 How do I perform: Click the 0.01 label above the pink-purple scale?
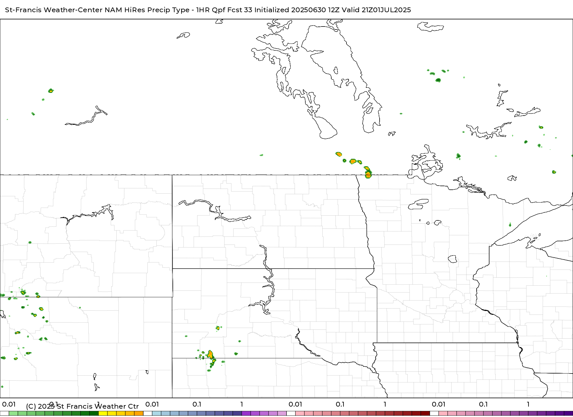coord(439,404)
